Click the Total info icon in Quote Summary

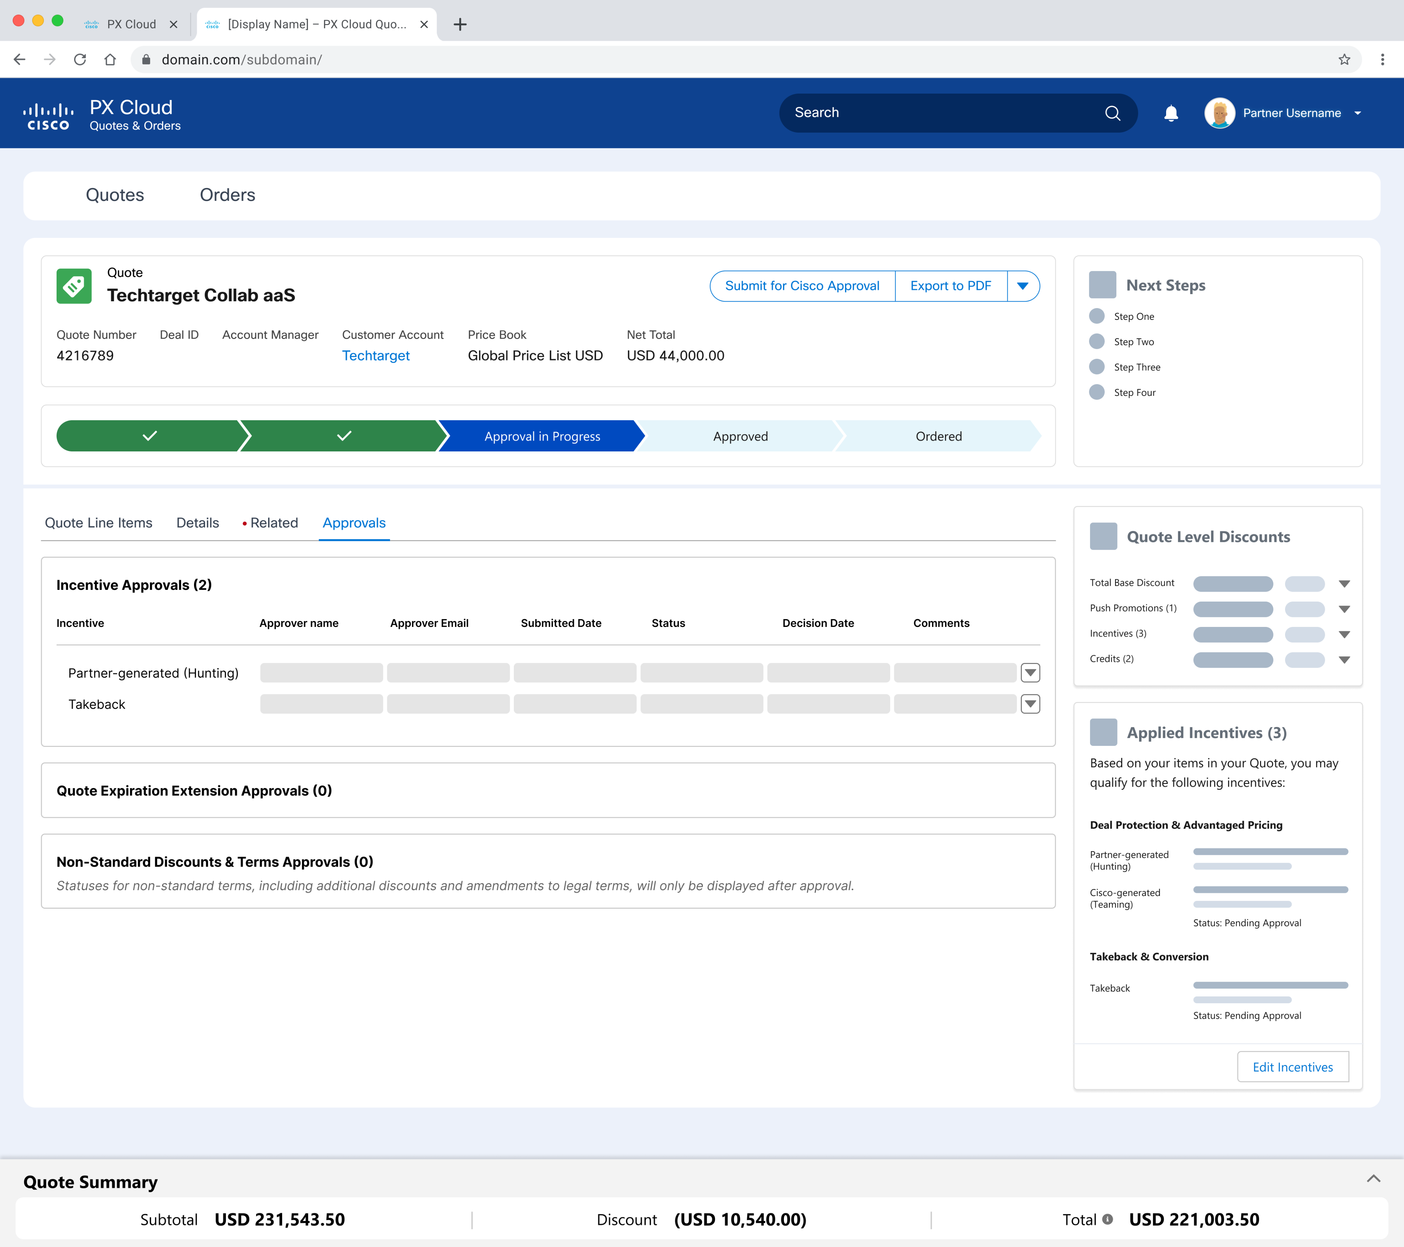pyautogui.click(x=1107, y=1219)
